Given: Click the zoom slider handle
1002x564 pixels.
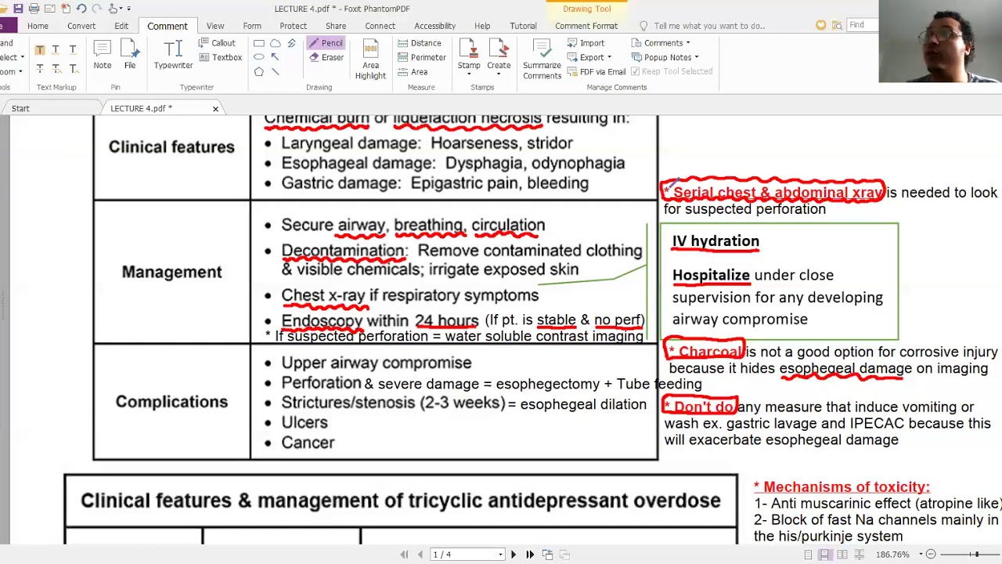Looking at the screenshot, I should [976, 555].
